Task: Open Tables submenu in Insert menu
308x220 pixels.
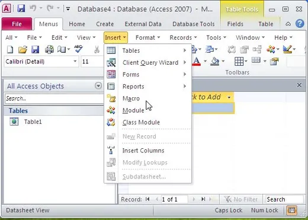Action: pyautogui.click(x=147, y=50)
